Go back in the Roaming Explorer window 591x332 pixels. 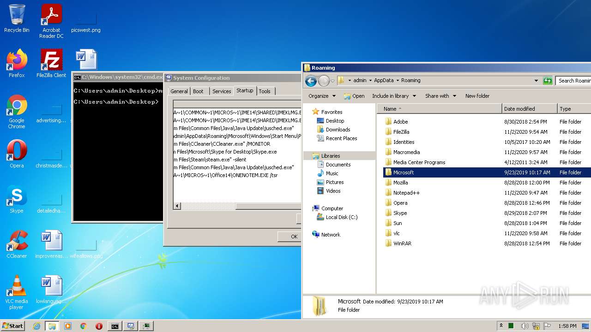(311, 81)
